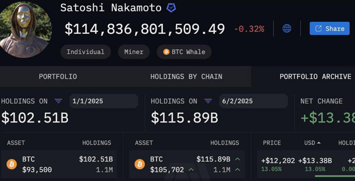This screenshot has height=181, width=355.
Task: Click filter icon beside first HOLDINGS ON
Action: pos(58,101)
